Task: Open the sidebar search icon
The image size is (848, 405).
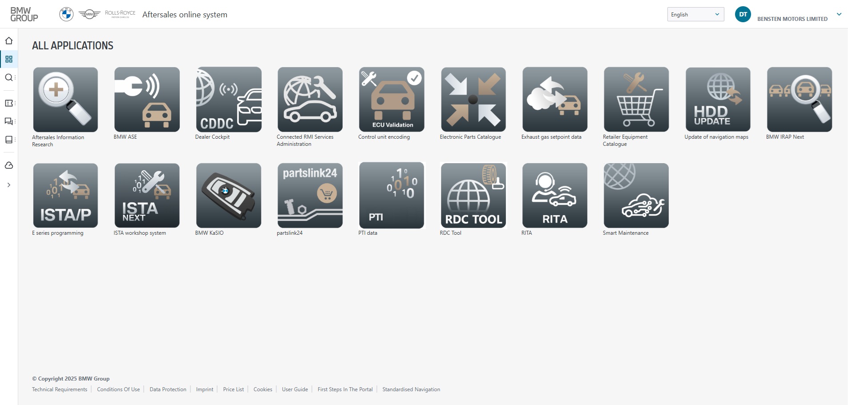Action: coord(9,77)
